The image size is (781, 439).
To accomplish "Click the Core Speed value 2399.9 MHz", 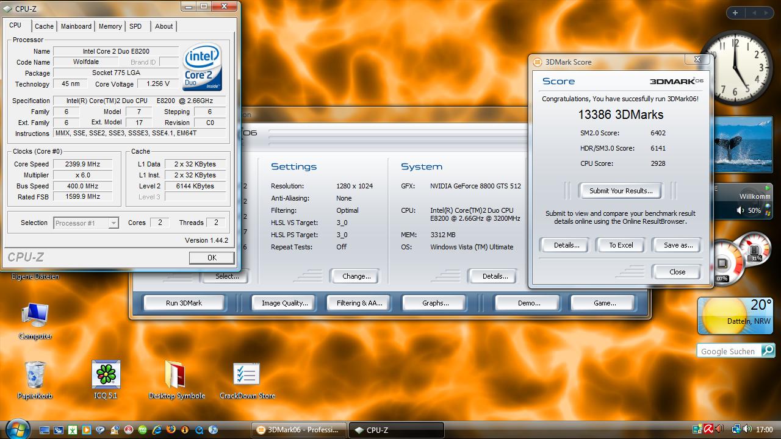I will coord(82,164).
